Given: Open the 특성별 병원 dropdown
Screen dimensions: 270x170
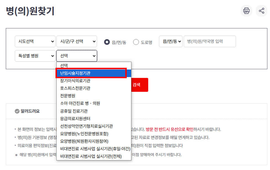Looking at the screenshot, I should click(35, 56).
